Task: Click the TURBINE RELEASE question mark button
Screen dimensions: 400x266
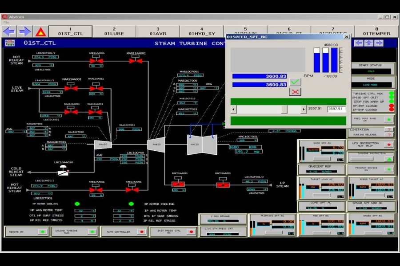Action: pyautogui.click(x=389, y=135)
